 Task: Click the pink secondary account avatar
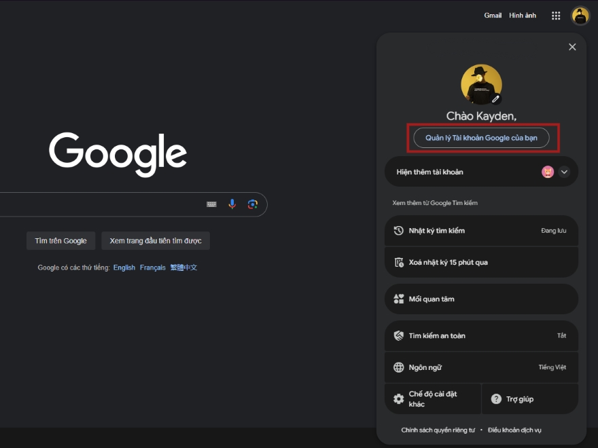click(548, 172)
